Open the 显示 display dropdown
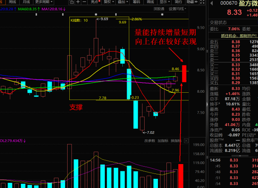This screenshot has width=258, height=188. click(x=165, y=2)
